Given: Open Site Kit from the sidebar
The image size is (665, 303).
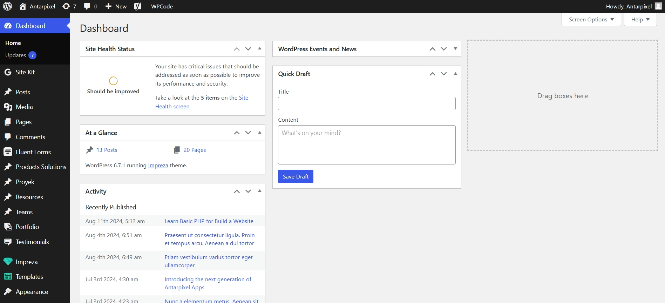Looking at the screenshot, I should coord(25,72).
